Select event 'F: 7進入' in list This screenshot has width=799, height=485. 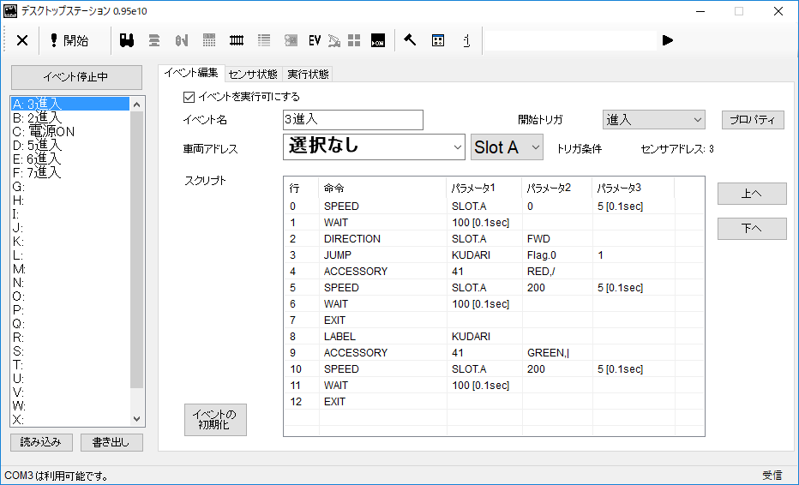pyautogui.click(x=70, y=173)
